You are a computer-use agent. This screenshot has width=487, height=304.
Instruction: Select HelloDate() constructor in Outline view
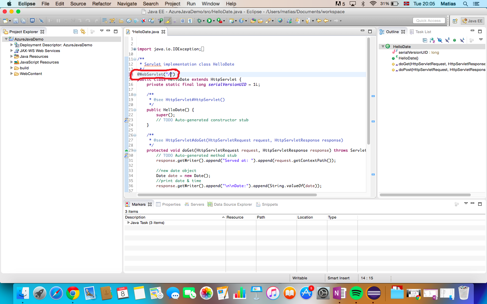(x=405, y=58)
